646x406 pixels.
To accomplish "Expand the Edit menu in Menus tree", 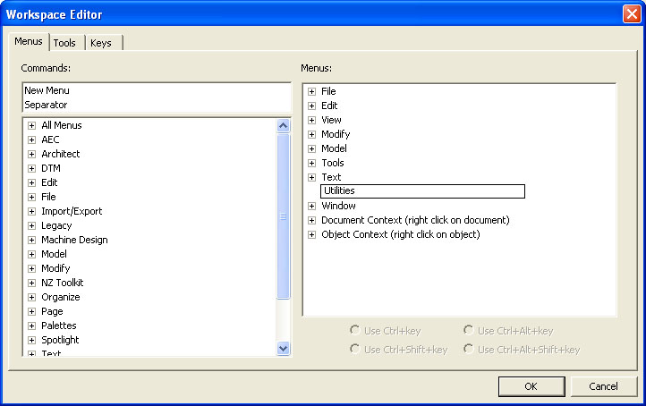I will click(312, 106).
